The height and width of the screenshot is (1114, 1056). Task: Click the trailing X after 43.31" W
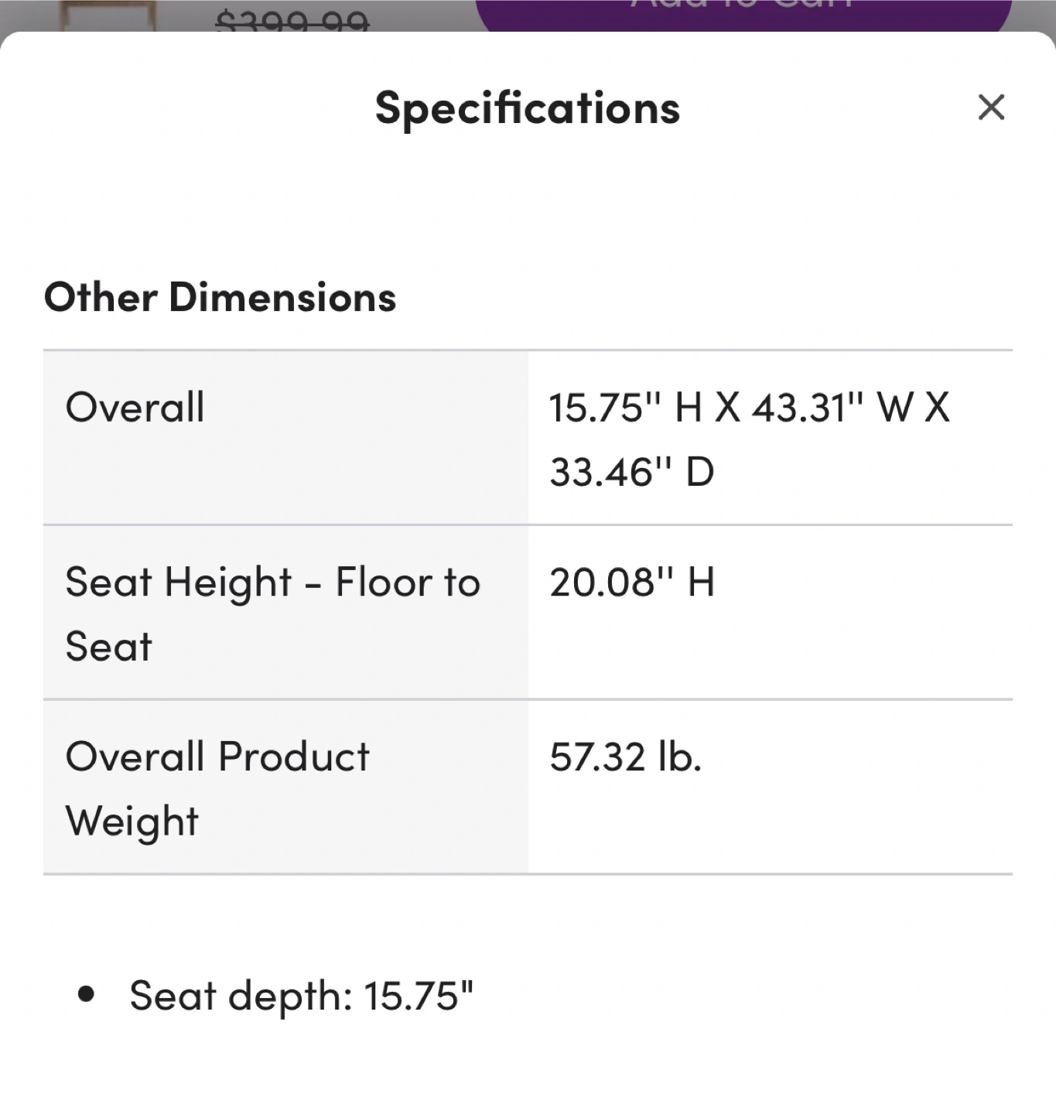(937, 407)
